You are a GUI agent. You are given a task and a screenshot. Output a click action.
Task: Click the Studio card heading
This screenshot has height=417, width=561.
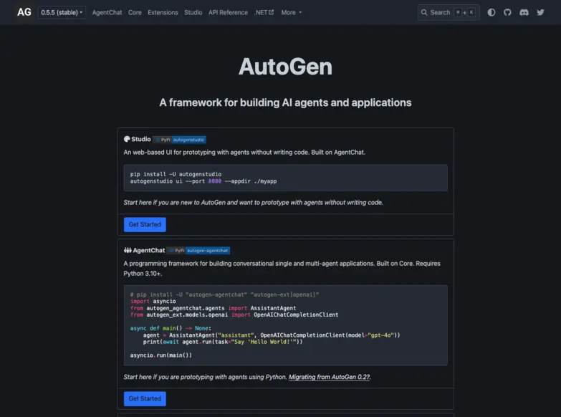141,139
